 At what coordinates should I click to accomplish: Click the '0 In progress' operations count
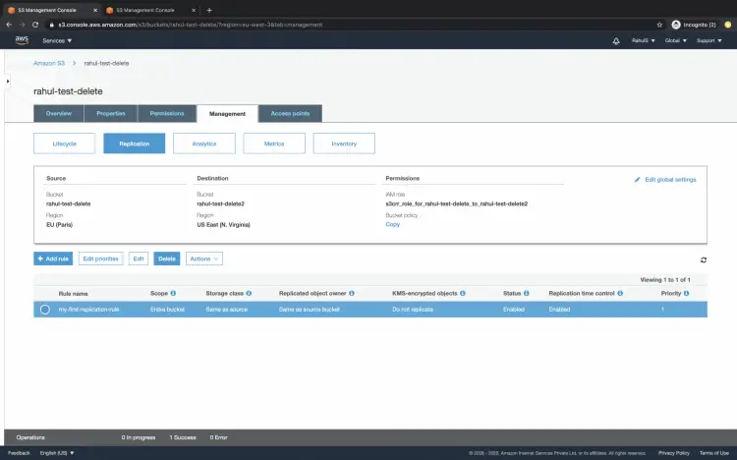coord(139,437)
